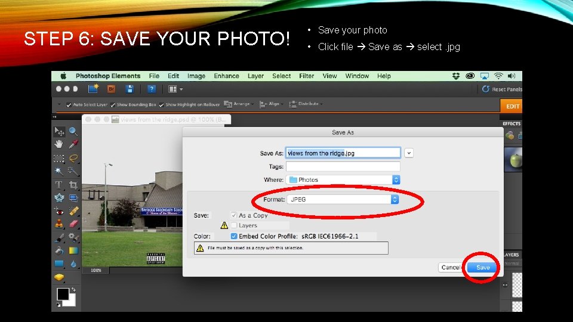Select the Move tool
Image resolution: width=573 pixels, height=322 pixels.
[59, 131]
